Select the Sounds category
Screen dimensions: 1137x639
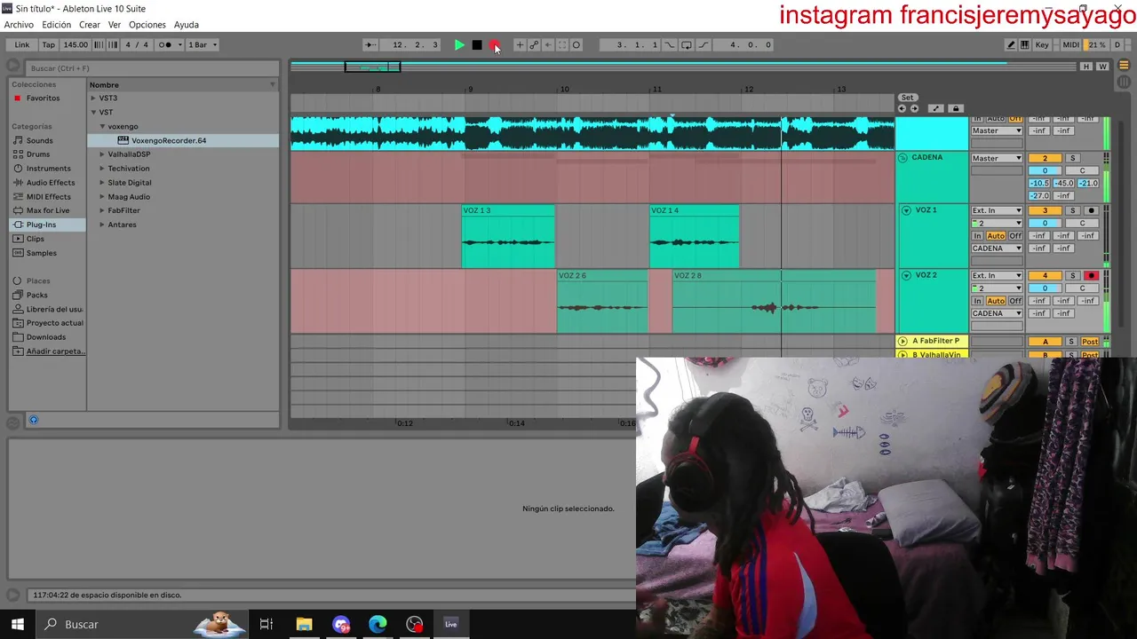pos(39,140)
